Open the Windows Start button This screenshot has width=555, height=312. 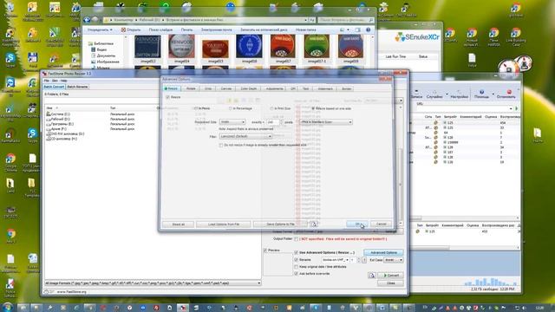coord(8,307)
